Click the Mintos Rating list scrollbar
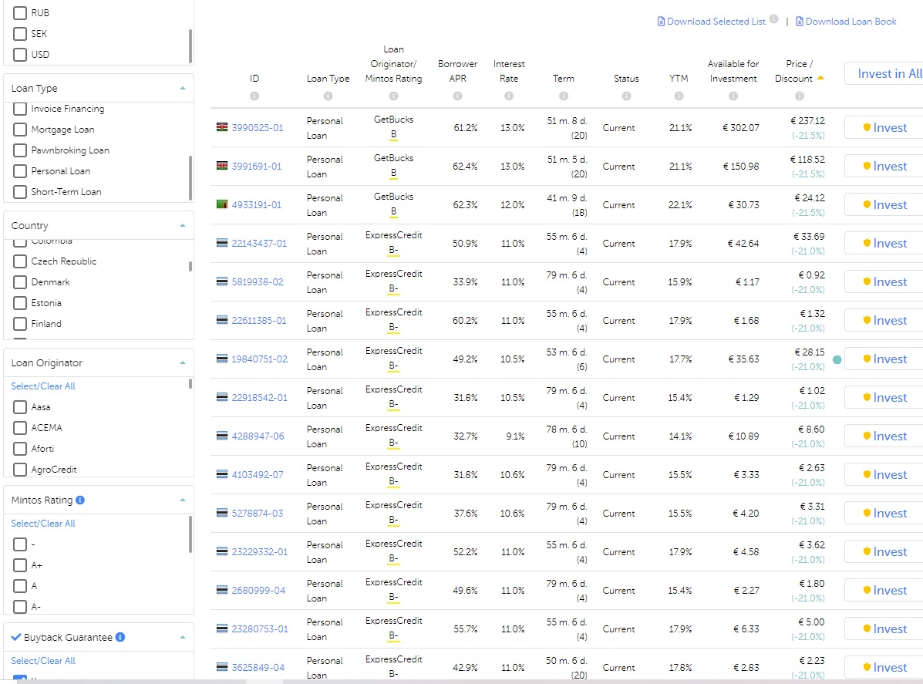 coord(190,534)
